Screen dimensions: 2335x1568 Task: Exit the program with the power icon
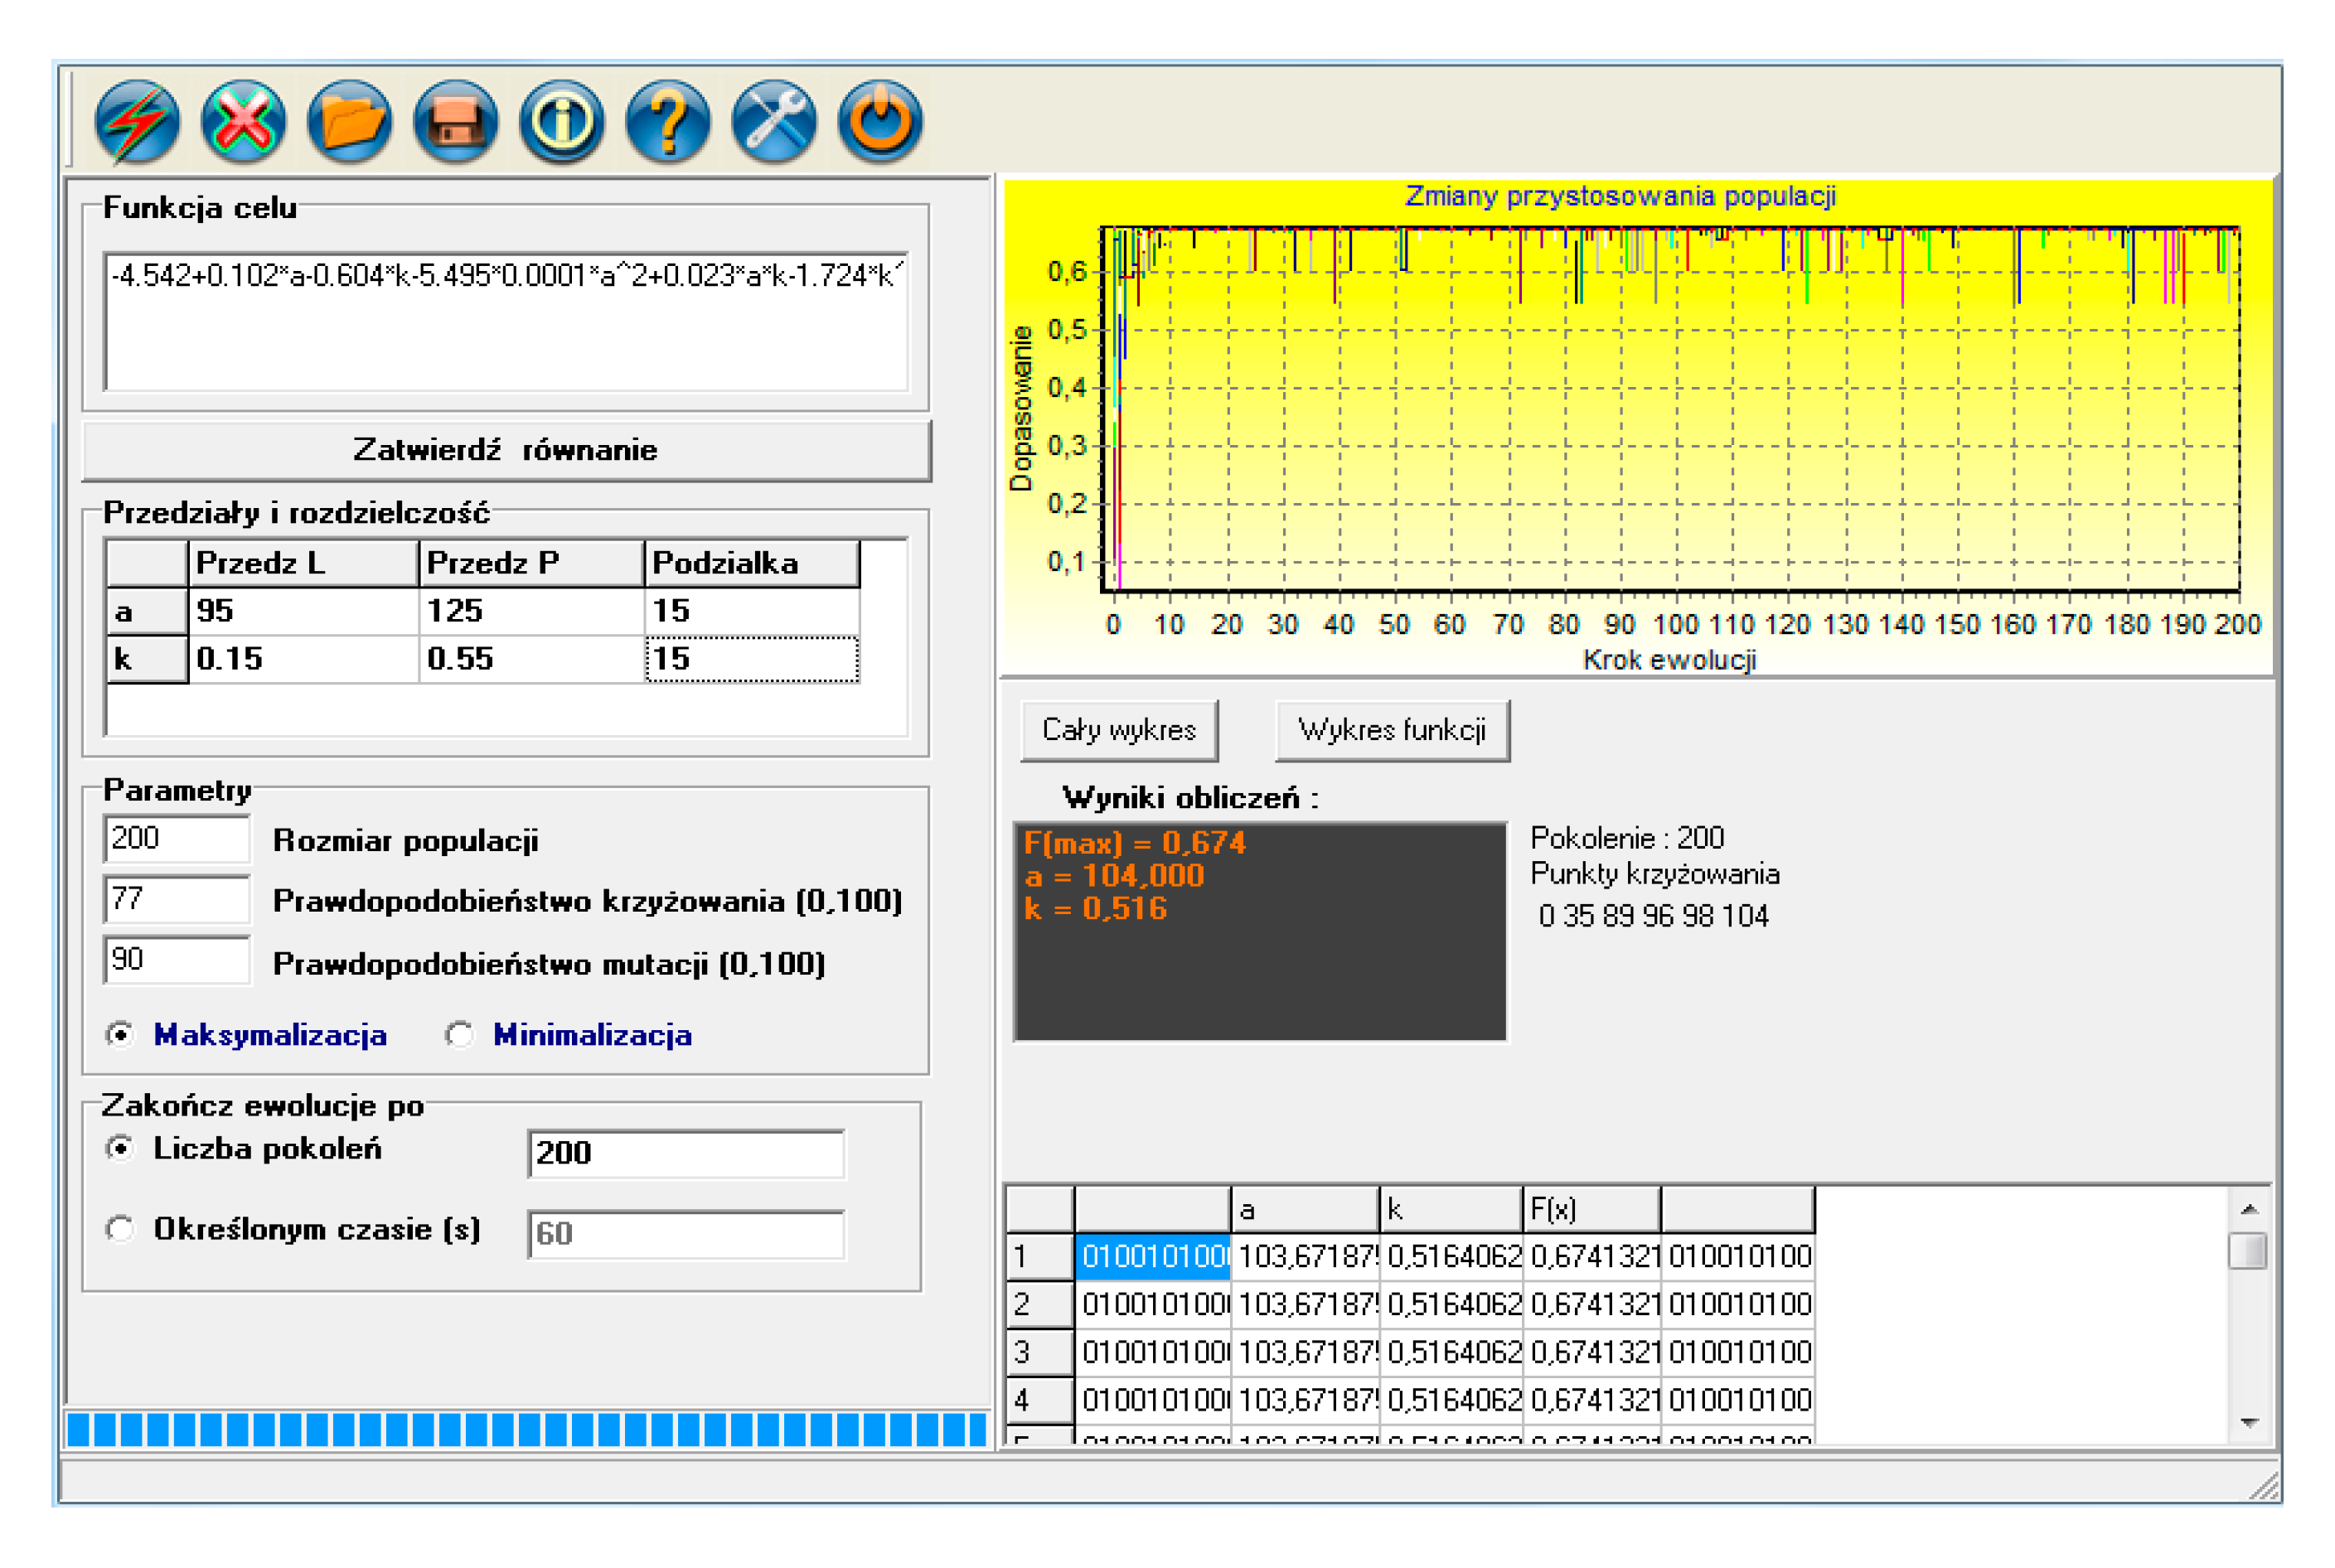pos(880,122)
